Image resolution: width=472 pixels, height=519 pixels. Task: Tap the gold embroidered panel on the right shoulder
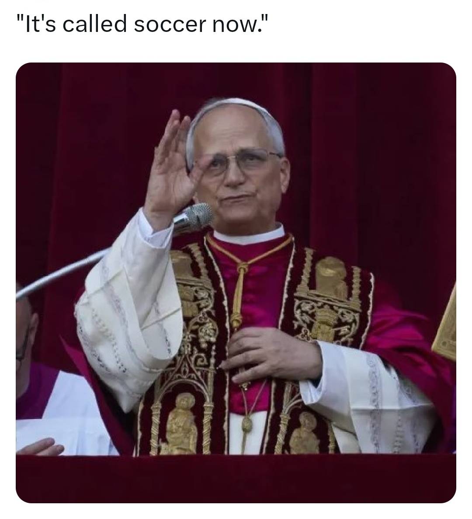pyautogui.click(x=331, y=298)
